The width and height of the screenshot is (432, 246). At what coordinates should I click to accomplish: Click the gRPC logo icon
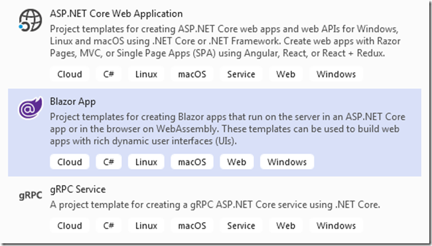pyautogui.click(x=31, y=196)
